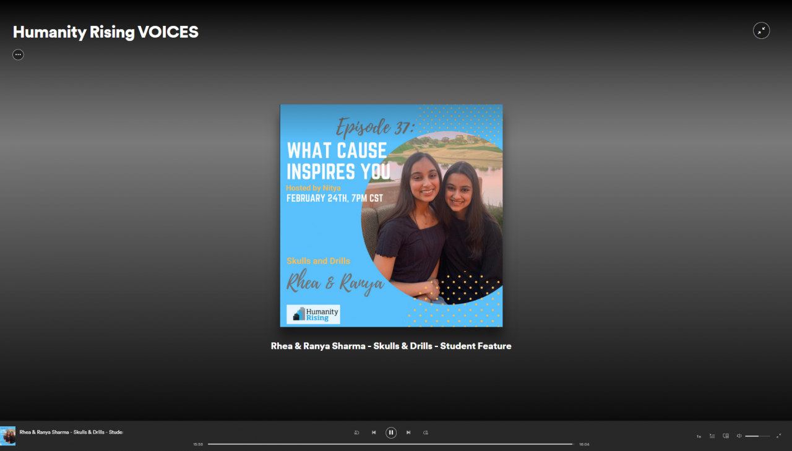Go to the previous episode

pos(374,432)
